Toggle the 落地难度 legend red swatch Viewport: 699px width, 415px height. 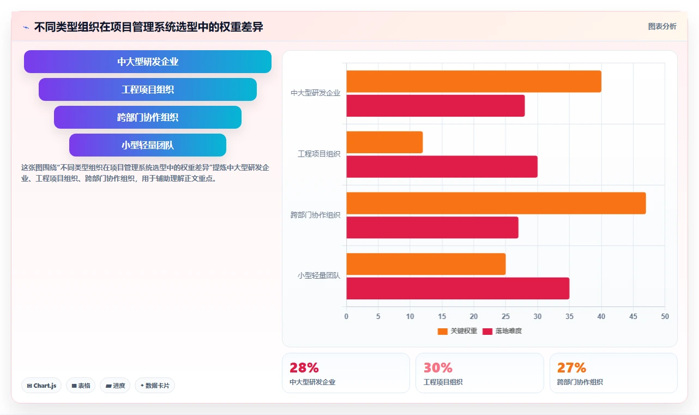point(487,331)
